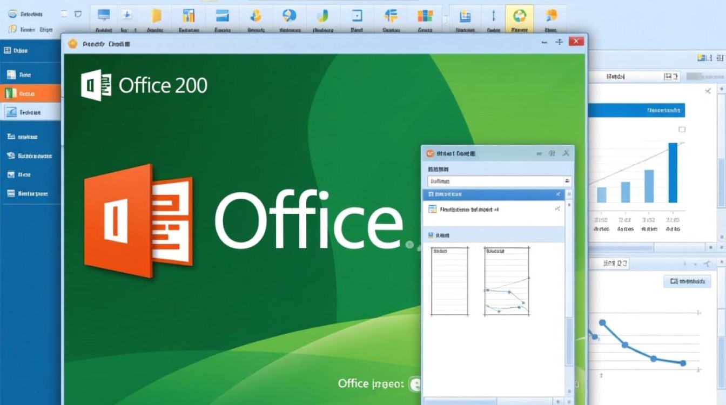Screen dimensions: 726x405
Task: Choose the second item in the blue sidebar
Action: click(x=30, y=75)
